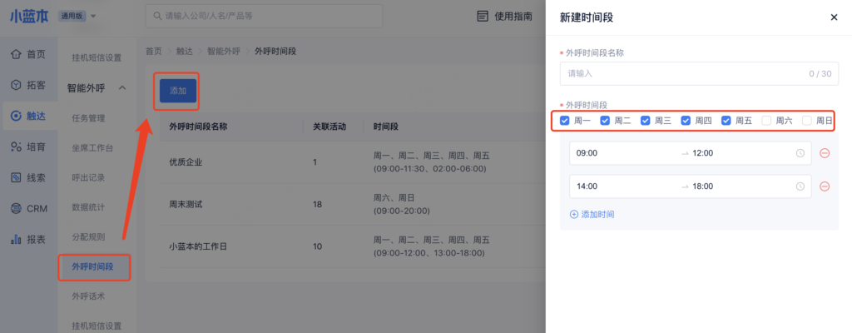852x333 pixels.
Task: Check the 周日 checkbox
Action: [x=806, y=121]
